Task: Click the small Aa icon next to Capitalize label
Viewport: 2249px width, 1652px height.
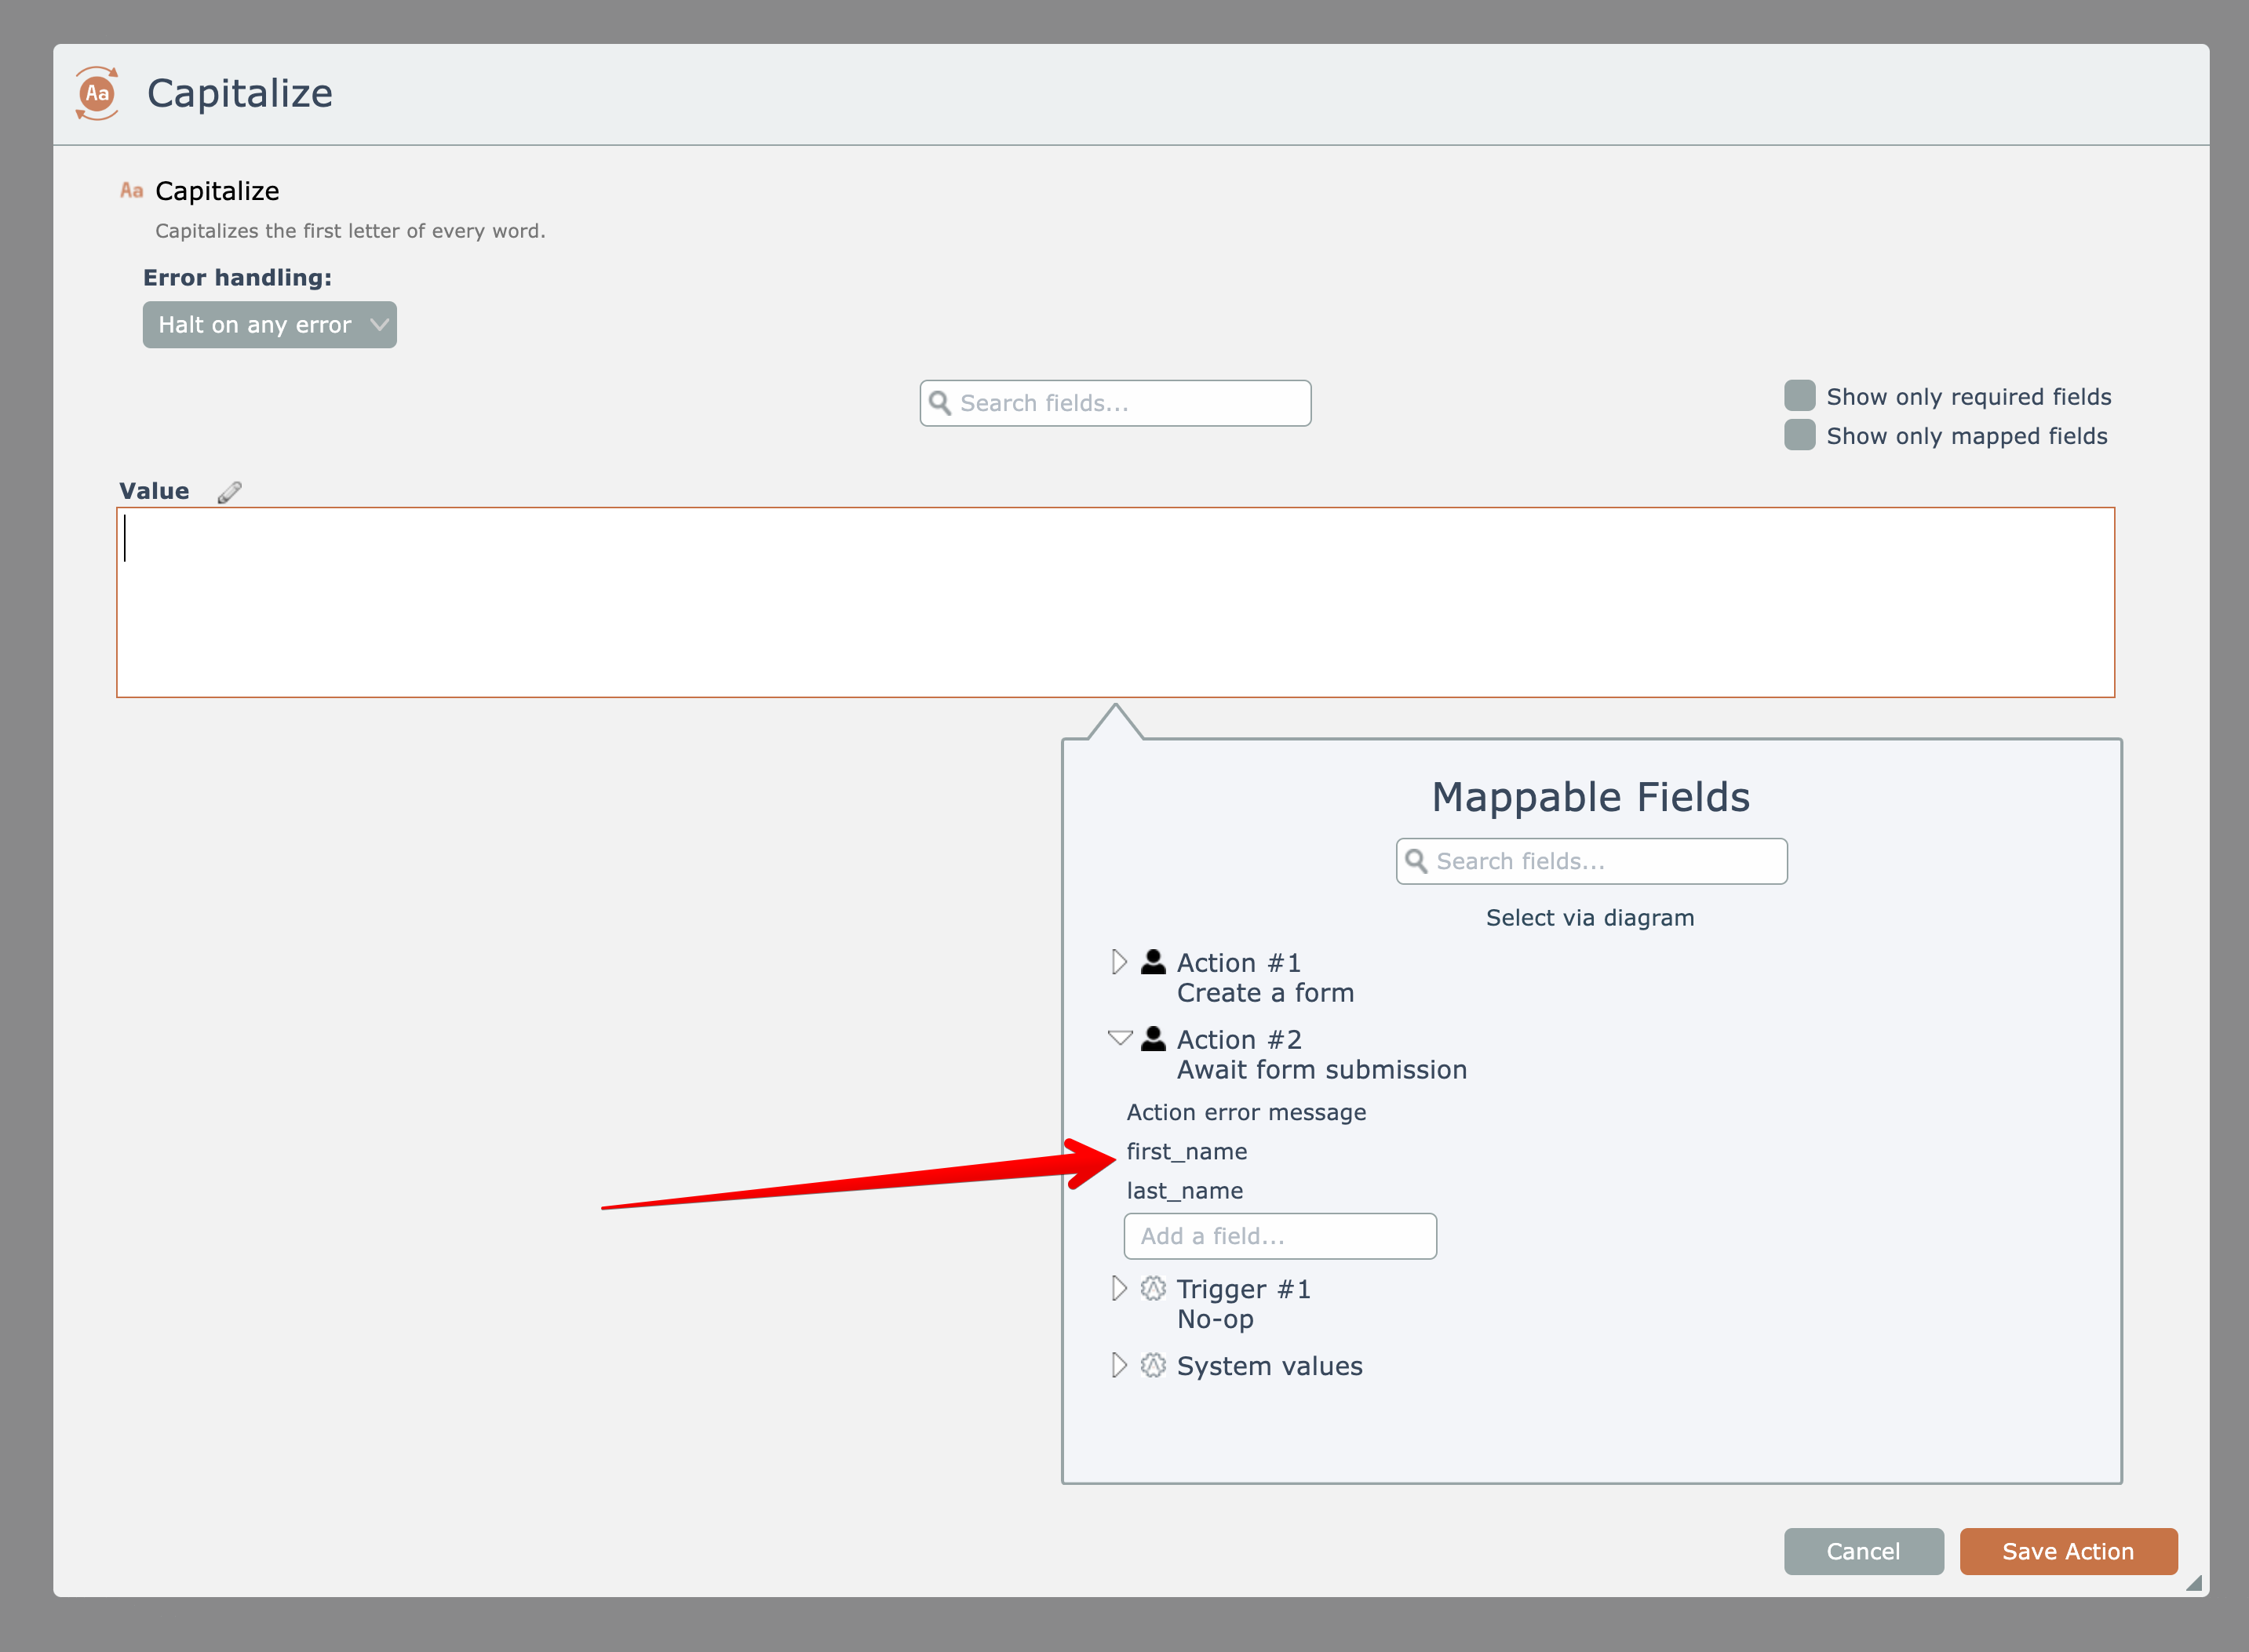Action: (x=131, y=190)
